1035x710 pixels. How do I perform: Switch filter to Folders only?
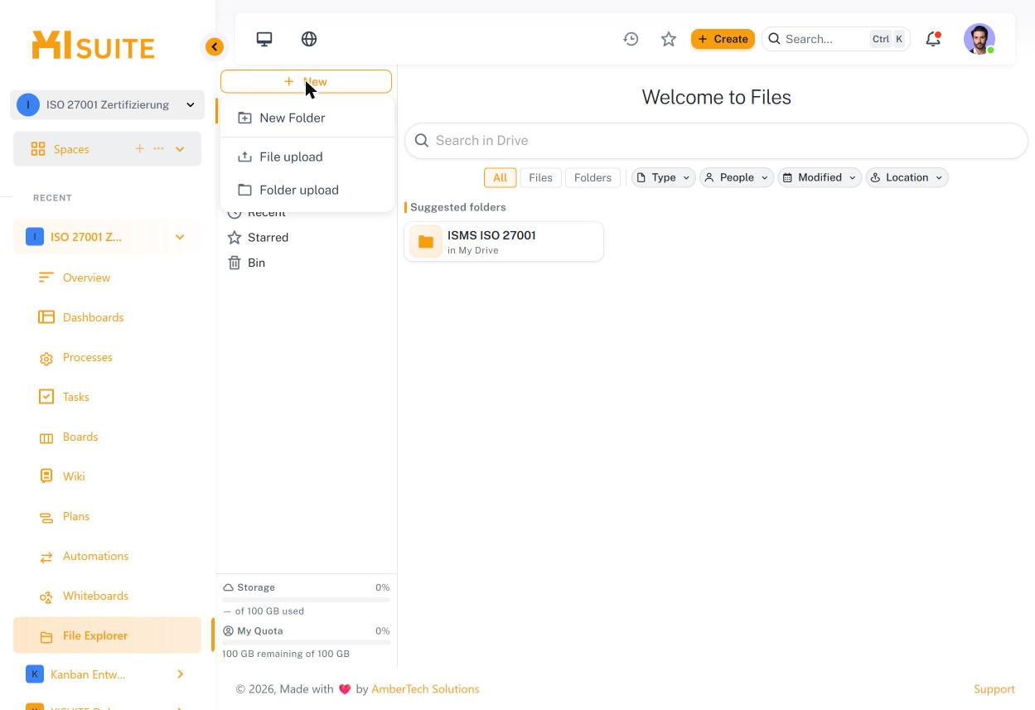592,177
